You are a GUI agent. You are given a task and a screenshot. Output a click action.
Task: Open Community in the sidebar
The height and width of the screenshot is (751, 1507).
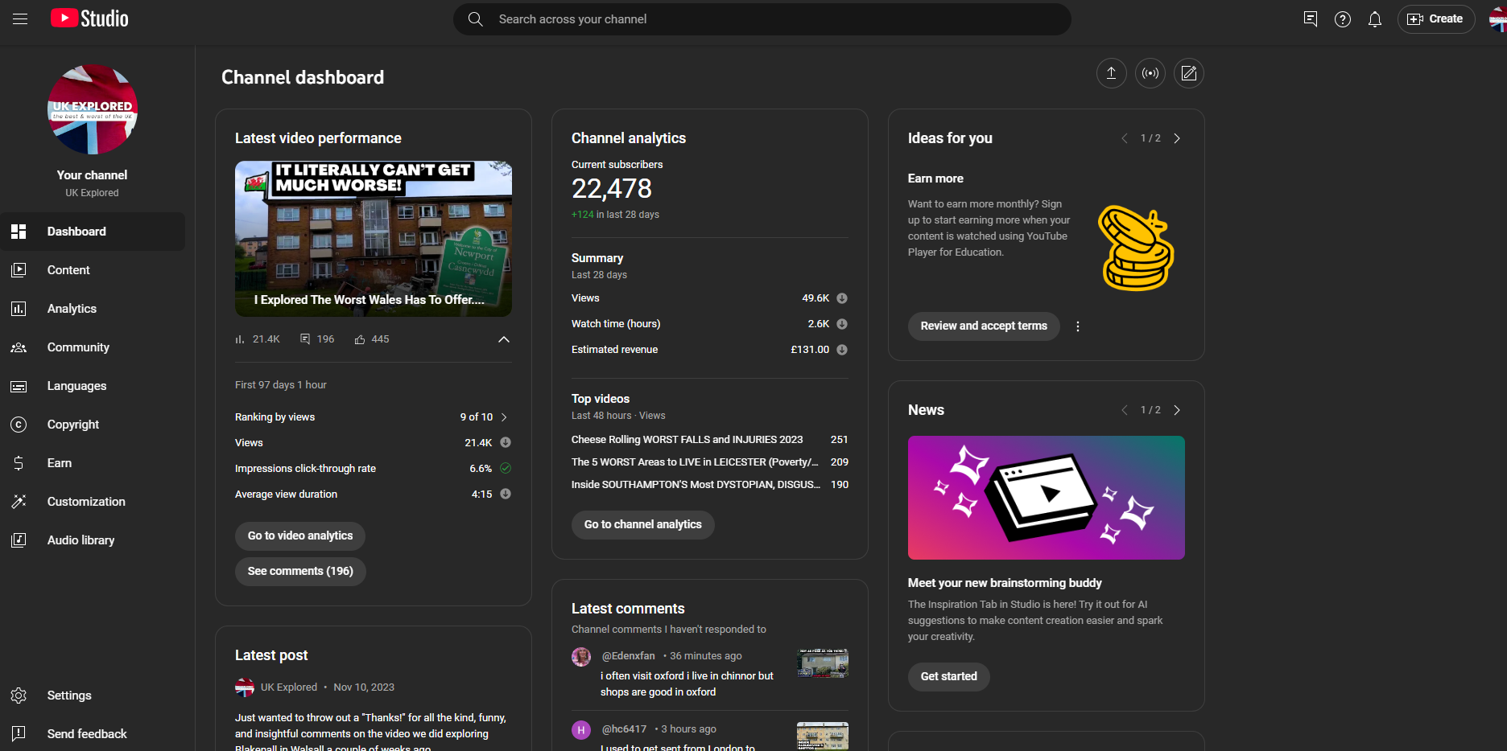[93, 347]
